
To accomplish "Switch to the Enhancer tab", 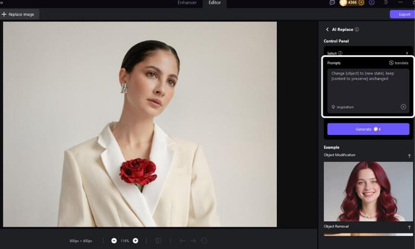I will [x=187, y=3].
